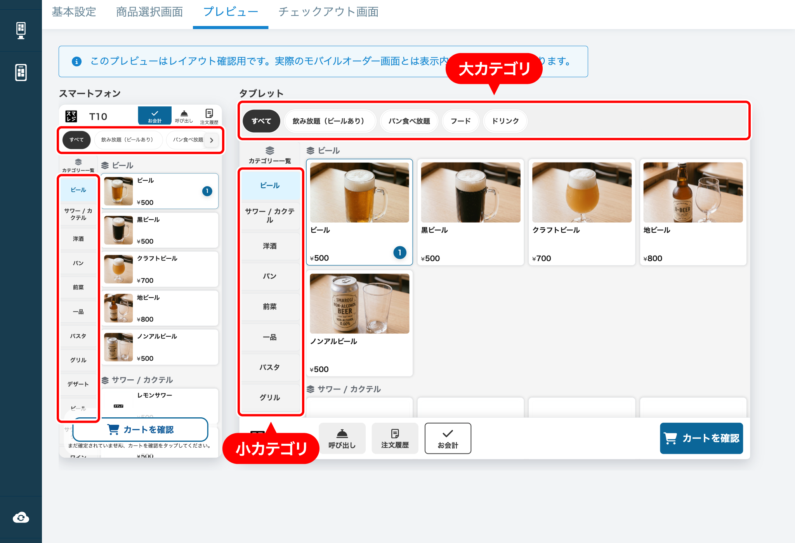795x543 pixels.
Task: Choose smartphone グリル subcategory
Action: click(78, 360)
